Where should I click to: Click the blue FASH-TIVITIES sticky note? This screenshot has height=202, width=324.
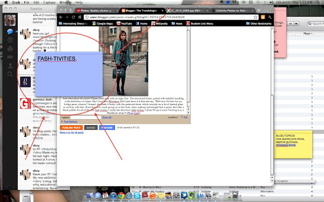pyautogui.click(x=69, y=74)
